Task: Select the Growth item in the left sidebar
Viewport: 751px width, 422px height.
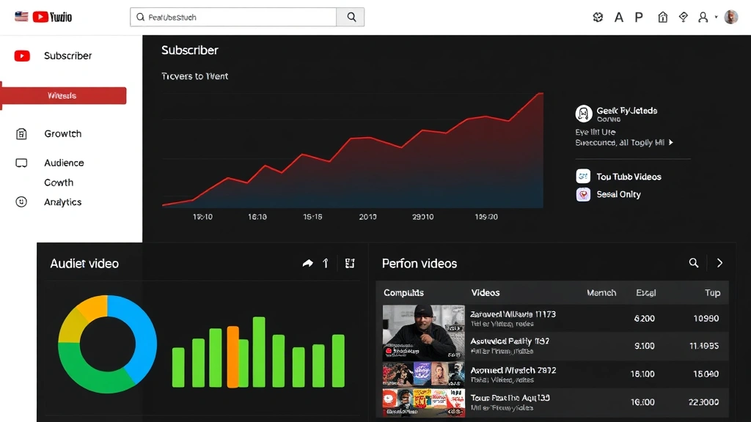Action: coord(62,133)
